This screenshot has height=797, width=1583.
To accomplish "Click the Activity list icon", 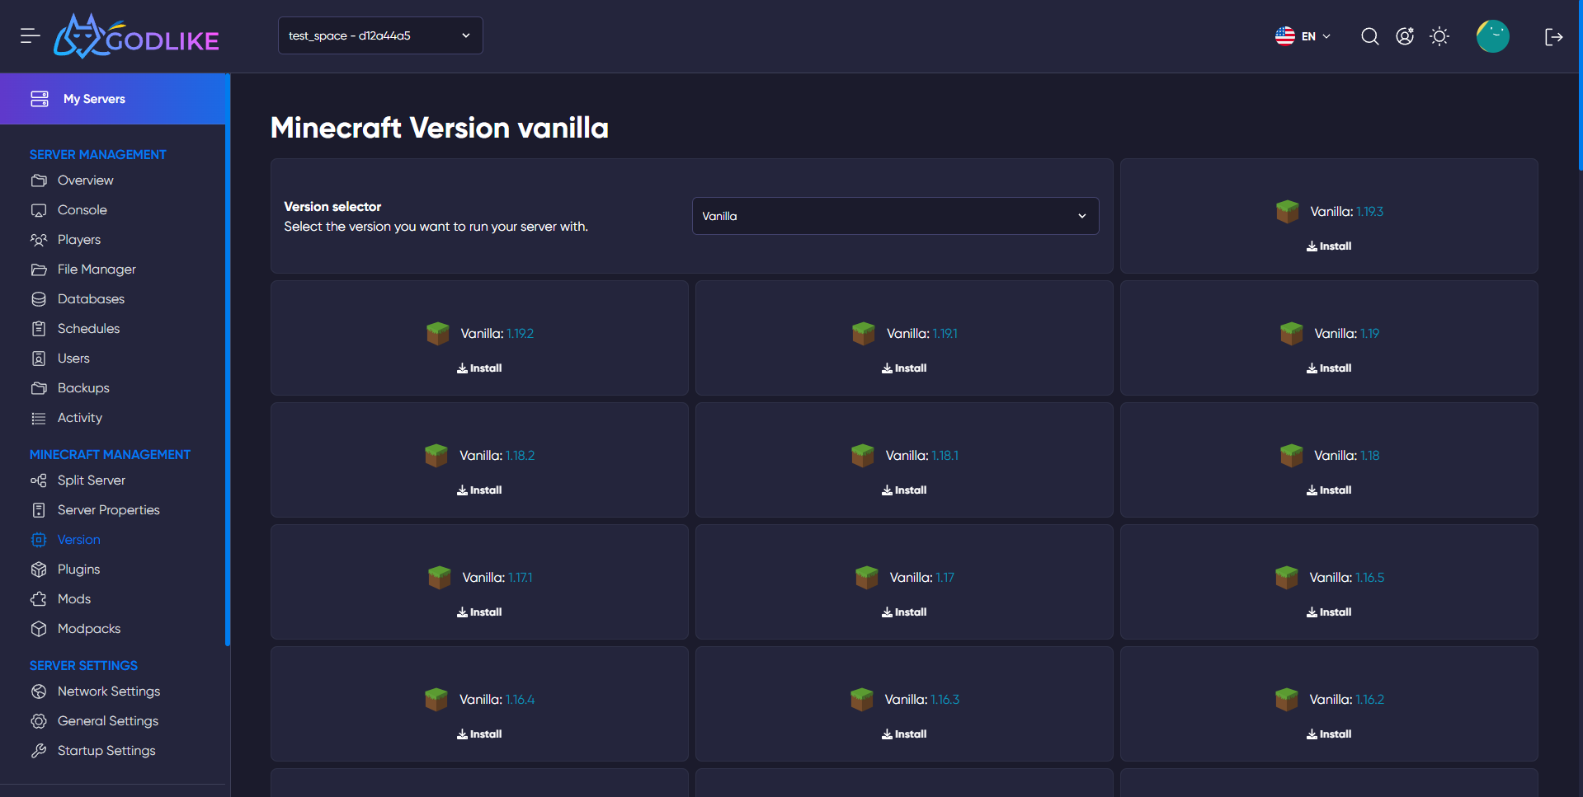I will tap(39, 418).
